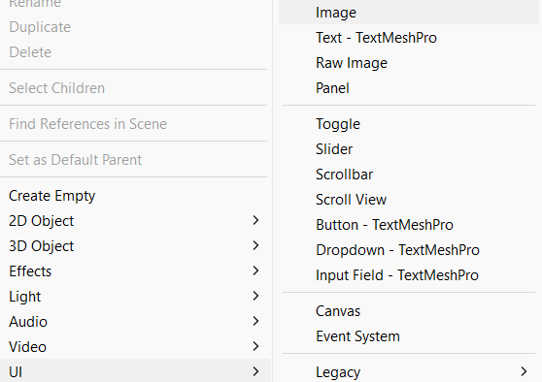This screenshot has width=542, height=382.
Task: Insert a Scrollbar element
Action: click(409, 175)
